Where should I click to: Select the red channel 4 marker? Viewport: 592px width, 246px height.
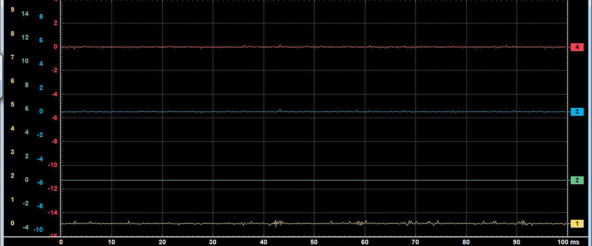(x=577, y=47)
